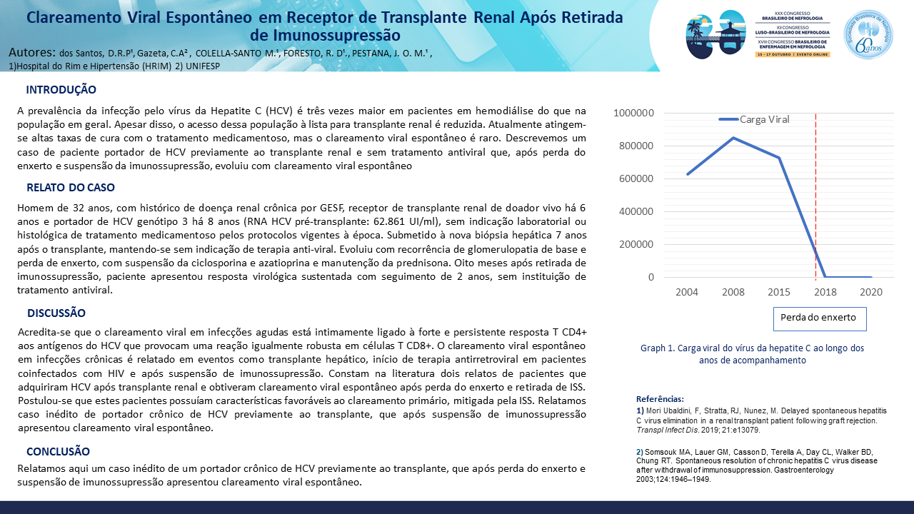
Task: Click the 2004 x-axis label
Action: (687, 292)
